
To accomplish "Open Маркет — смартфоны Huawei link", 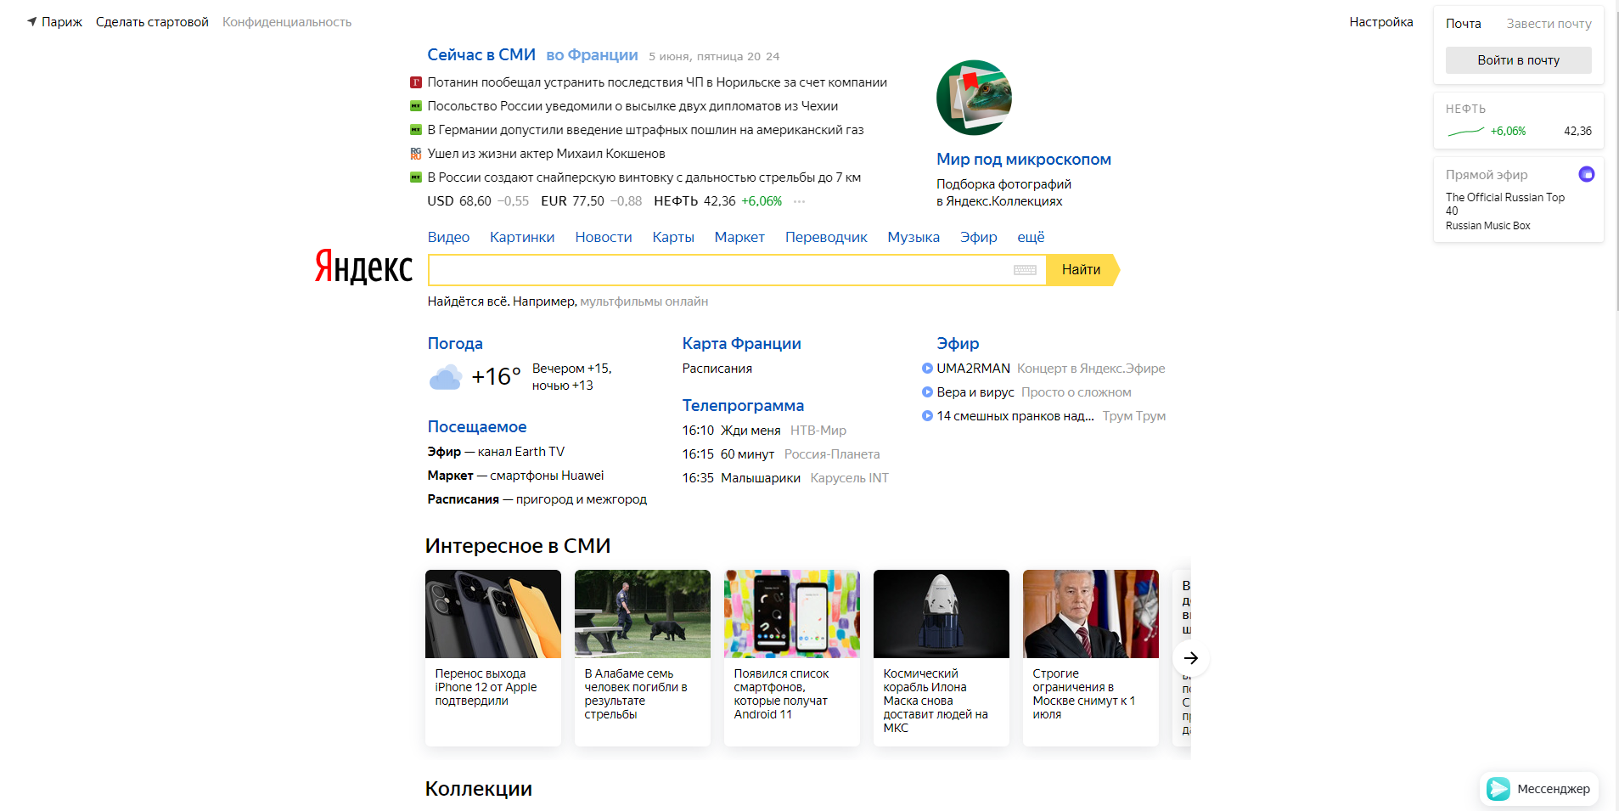I will (x=515, y=476).
